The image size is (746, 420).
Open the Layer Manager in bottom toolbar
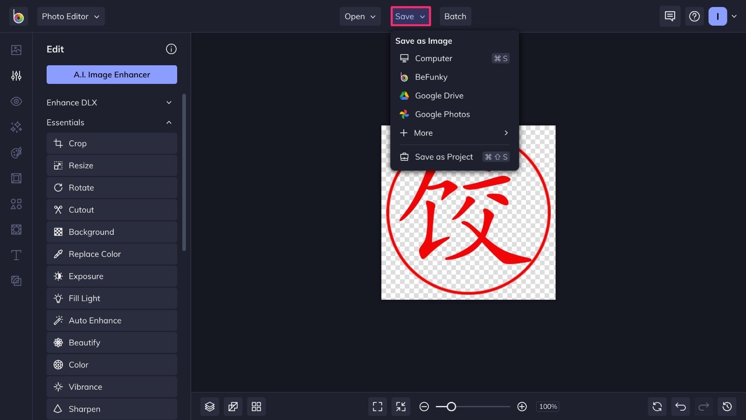(209, 406)
